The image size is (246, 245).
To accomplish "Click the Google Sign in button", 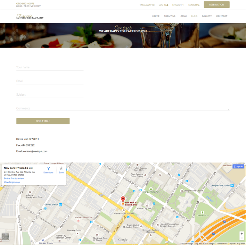I will coord(238,166).
